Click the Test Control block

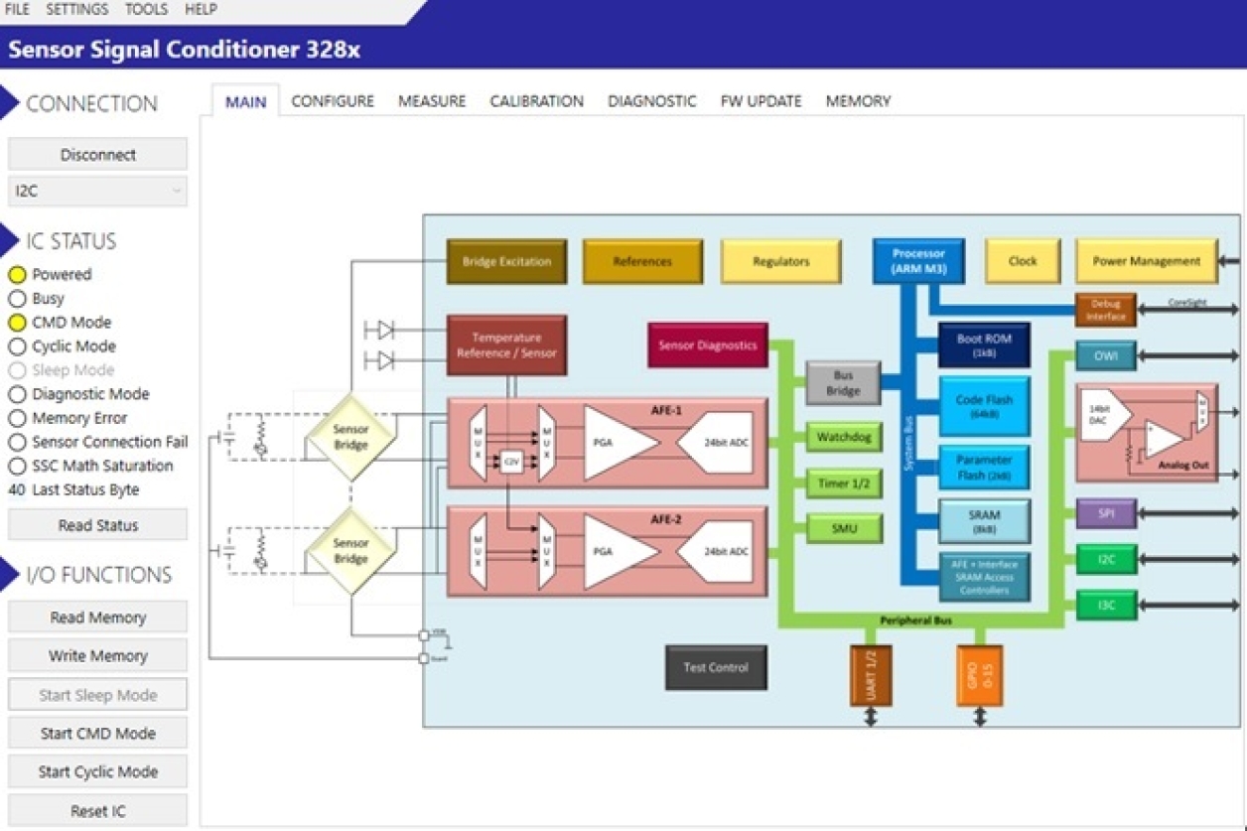[x=715, y=667]
